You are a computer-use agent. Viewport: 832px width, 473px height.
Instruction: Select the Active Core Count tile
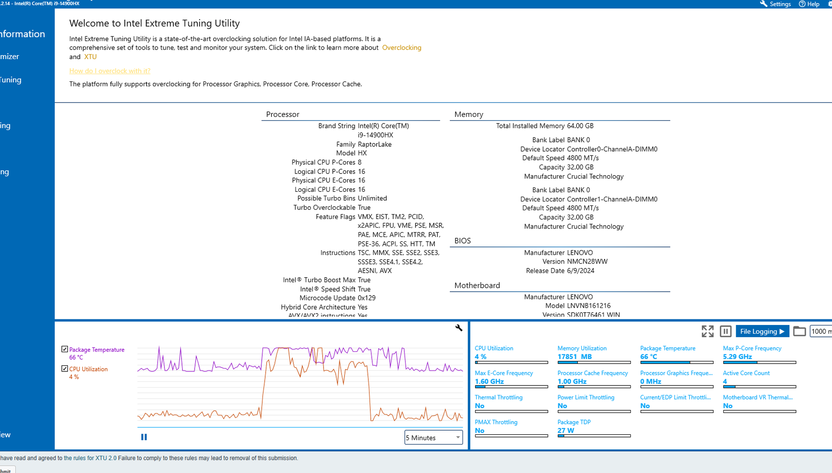pos(759,380)
